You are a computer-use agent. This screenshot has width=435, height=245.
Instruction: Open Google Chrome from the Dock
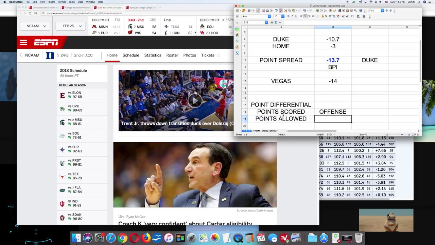click(x=122, y=238)
